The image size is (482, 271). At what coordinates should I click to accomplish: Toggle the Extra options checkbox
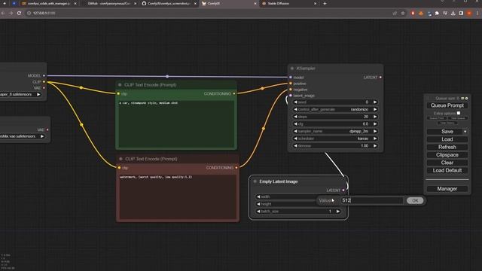459,113
